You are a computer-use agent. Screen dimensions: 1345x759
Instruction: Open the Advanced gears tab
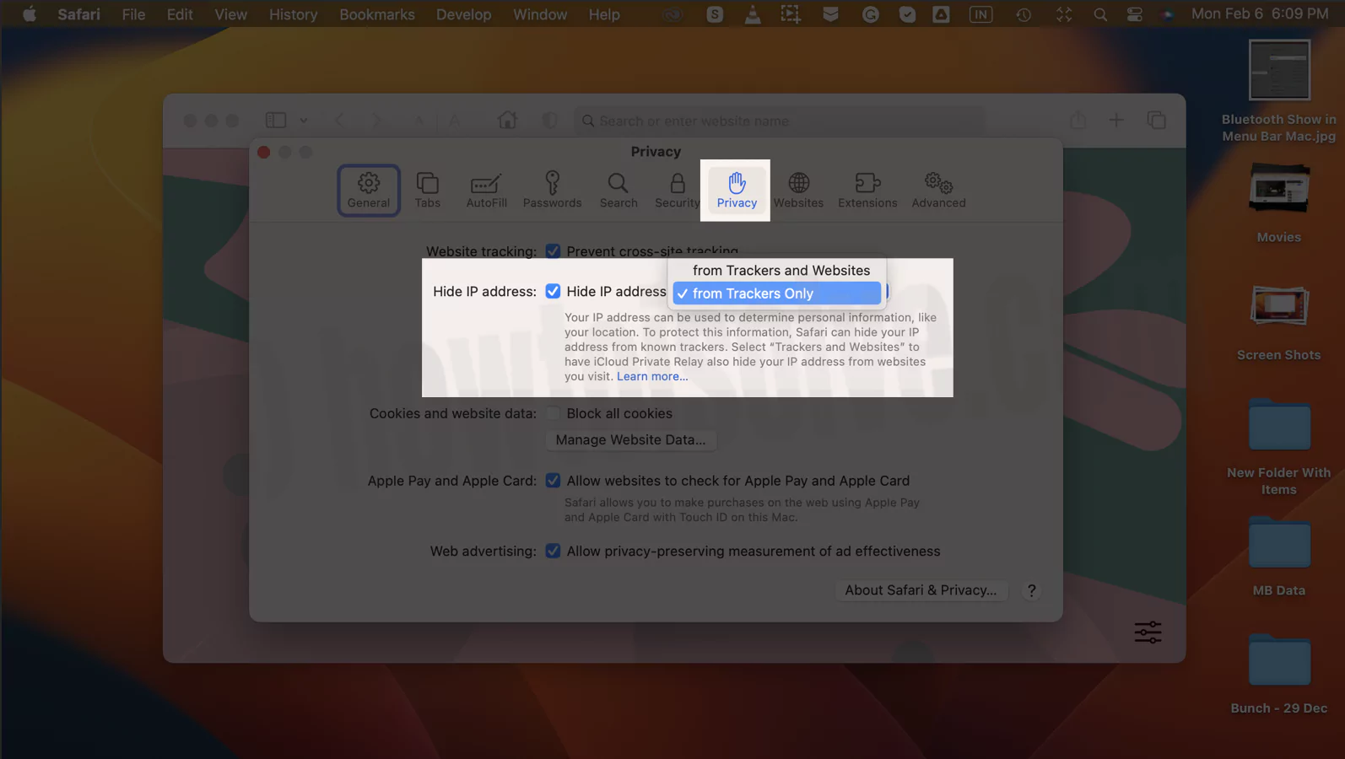coord(938,190)
